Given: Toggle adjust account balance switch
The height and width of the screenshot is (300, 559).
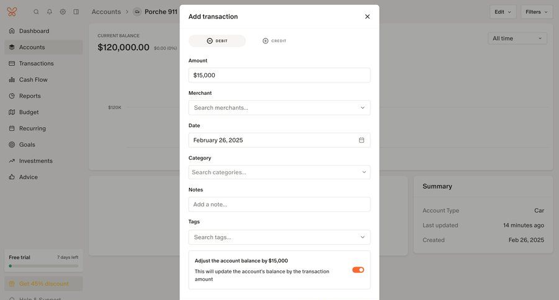Looking at the screenshot, I should tap(358, 270).
